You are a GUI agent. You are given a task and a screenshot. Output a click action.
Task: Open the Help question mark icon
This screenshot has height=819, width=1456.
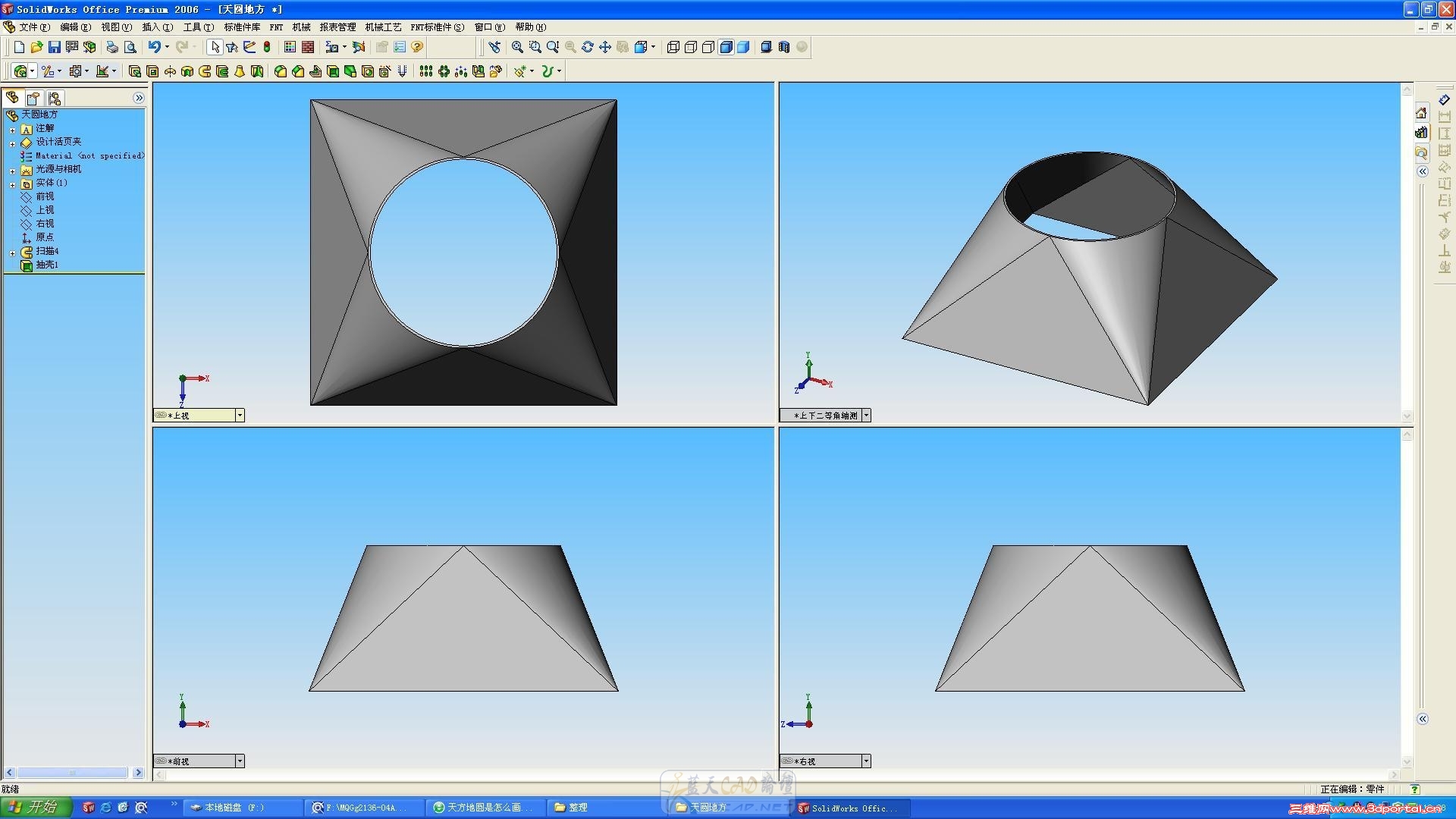(x=417, y=47)
